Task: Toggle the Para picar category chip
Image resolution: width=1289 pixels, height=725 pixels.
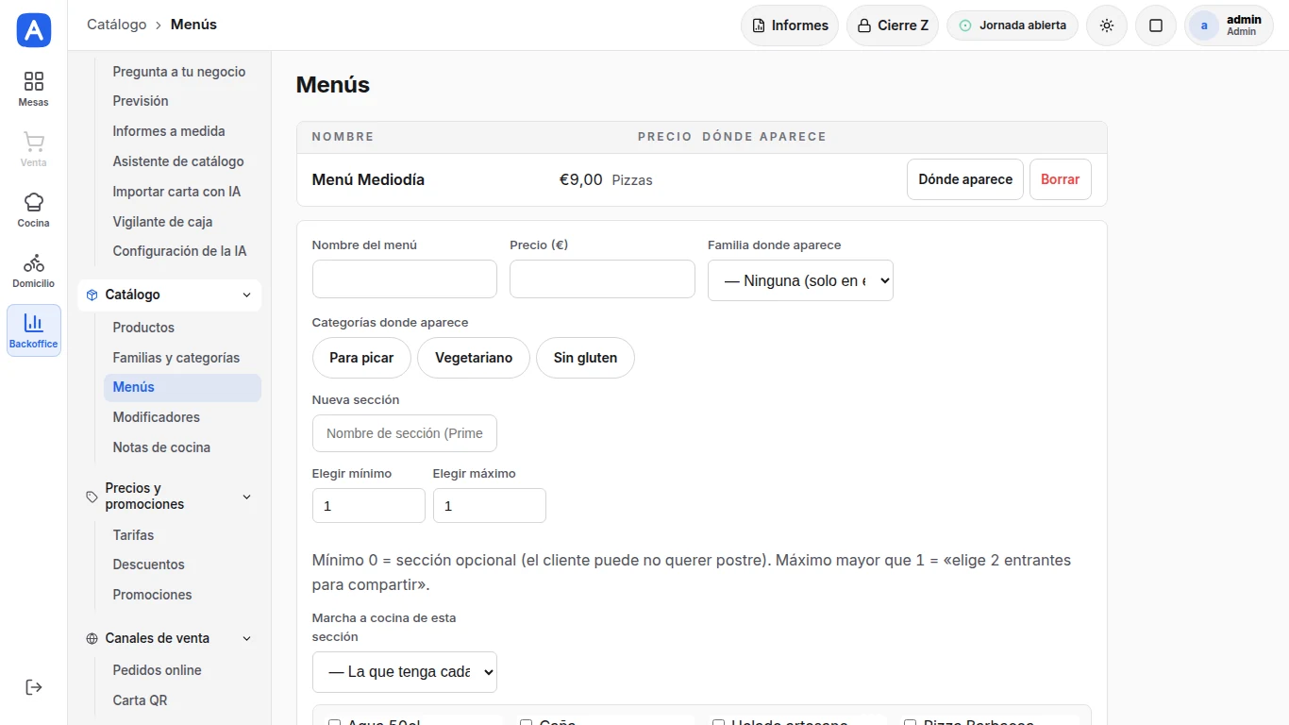Action: click(361, 358)
